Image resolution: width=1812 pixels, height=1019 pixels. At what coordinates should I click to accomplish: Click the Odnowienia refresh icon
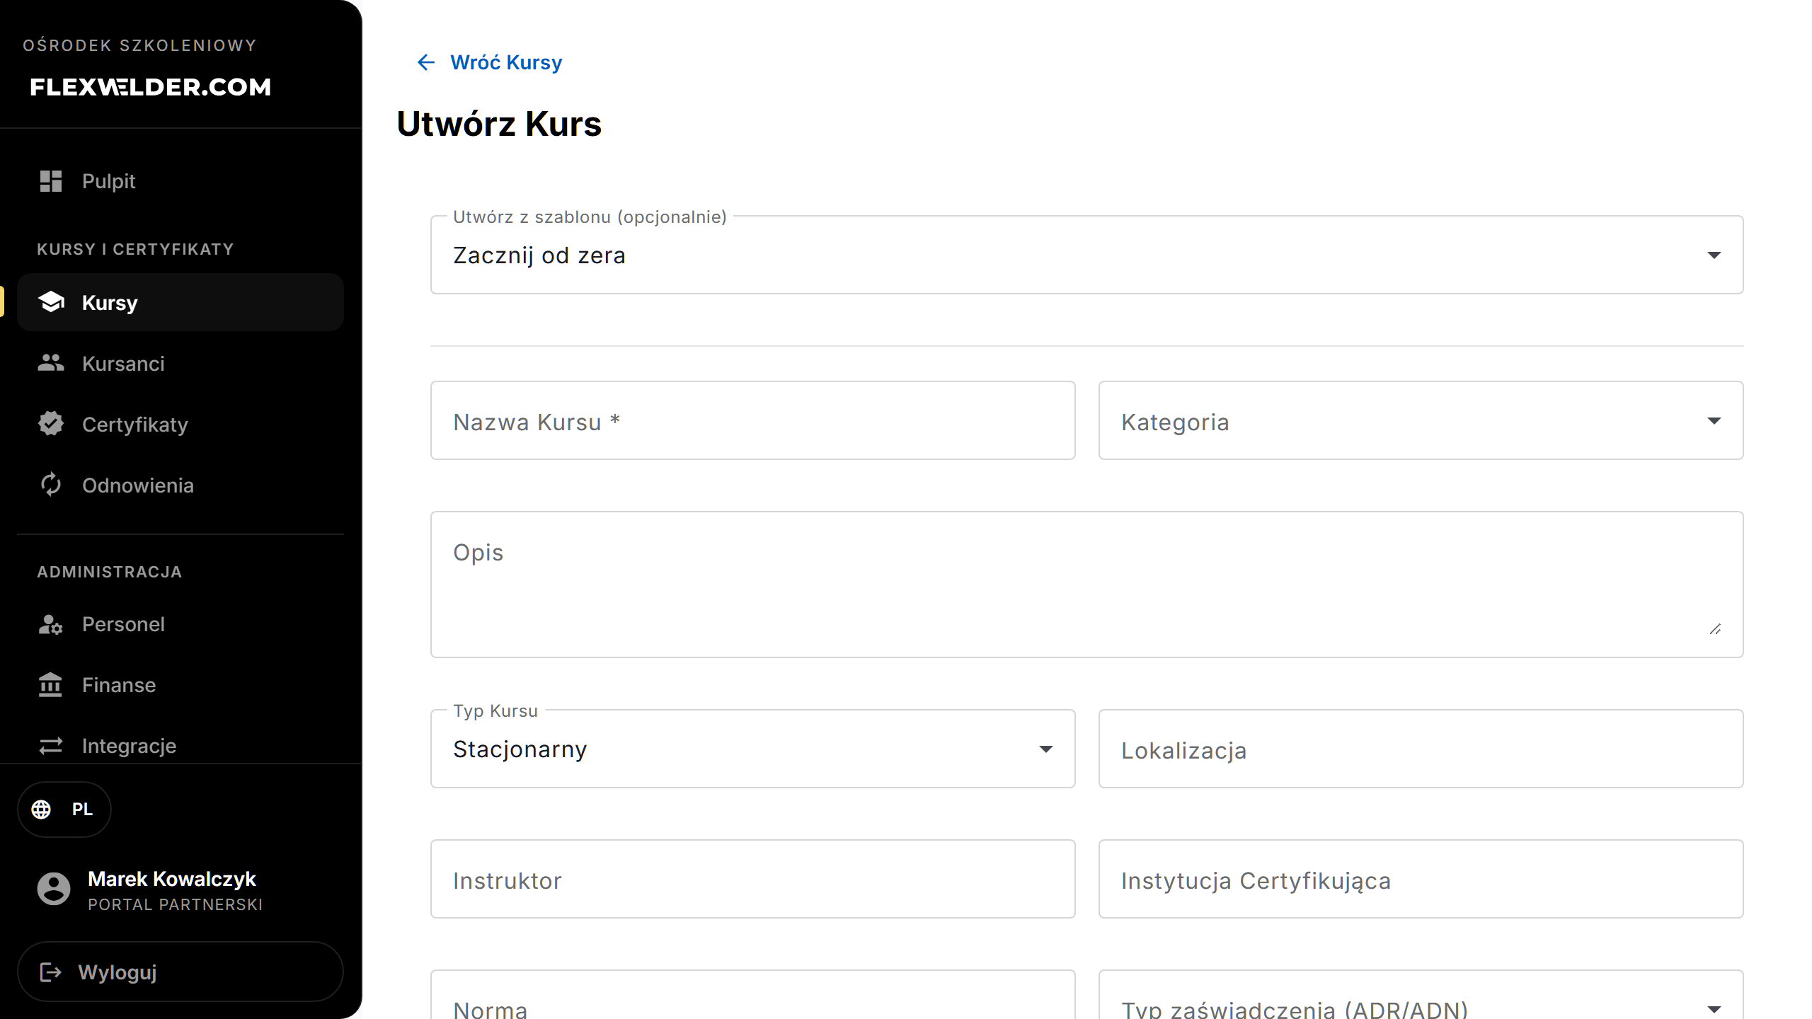tap(51, 485)
